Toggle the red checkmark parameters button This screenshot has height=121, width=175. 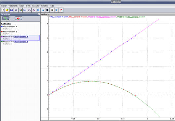point(19,18)
